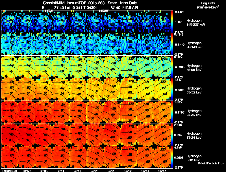Image resolution: width=226 pixels, height=172 pixels.
Task: Click the 149-227 keV color scale bar
Action: (x=172, y=22)
